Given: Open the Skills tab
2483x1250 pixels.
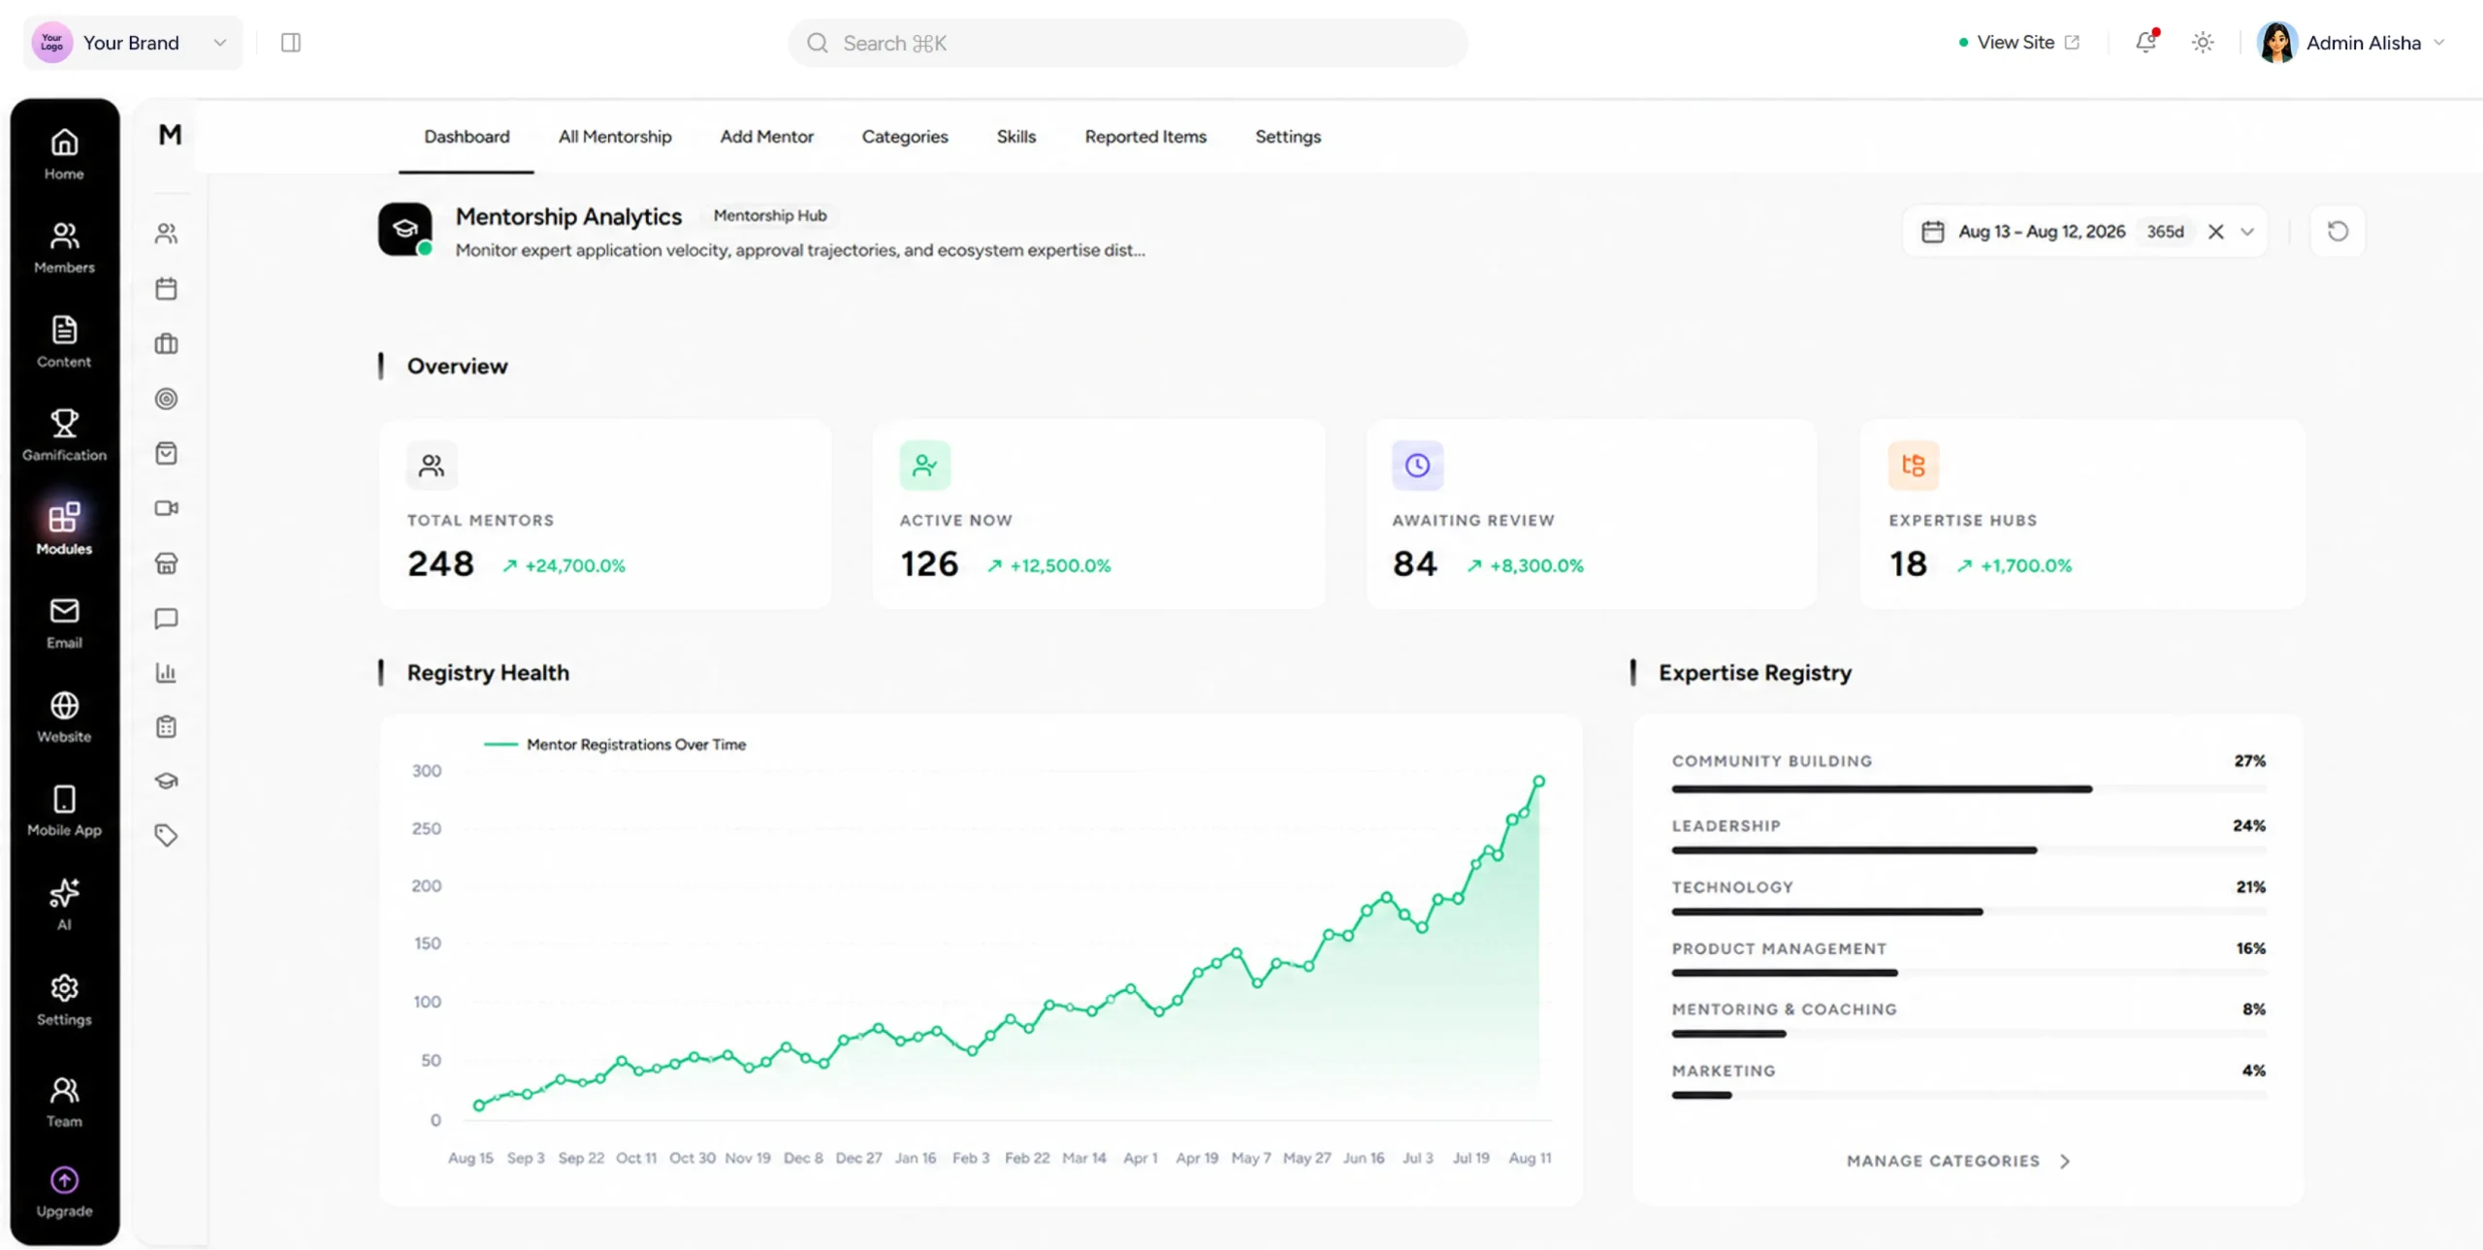Looking at the screenshot, I should (1016, 137).
